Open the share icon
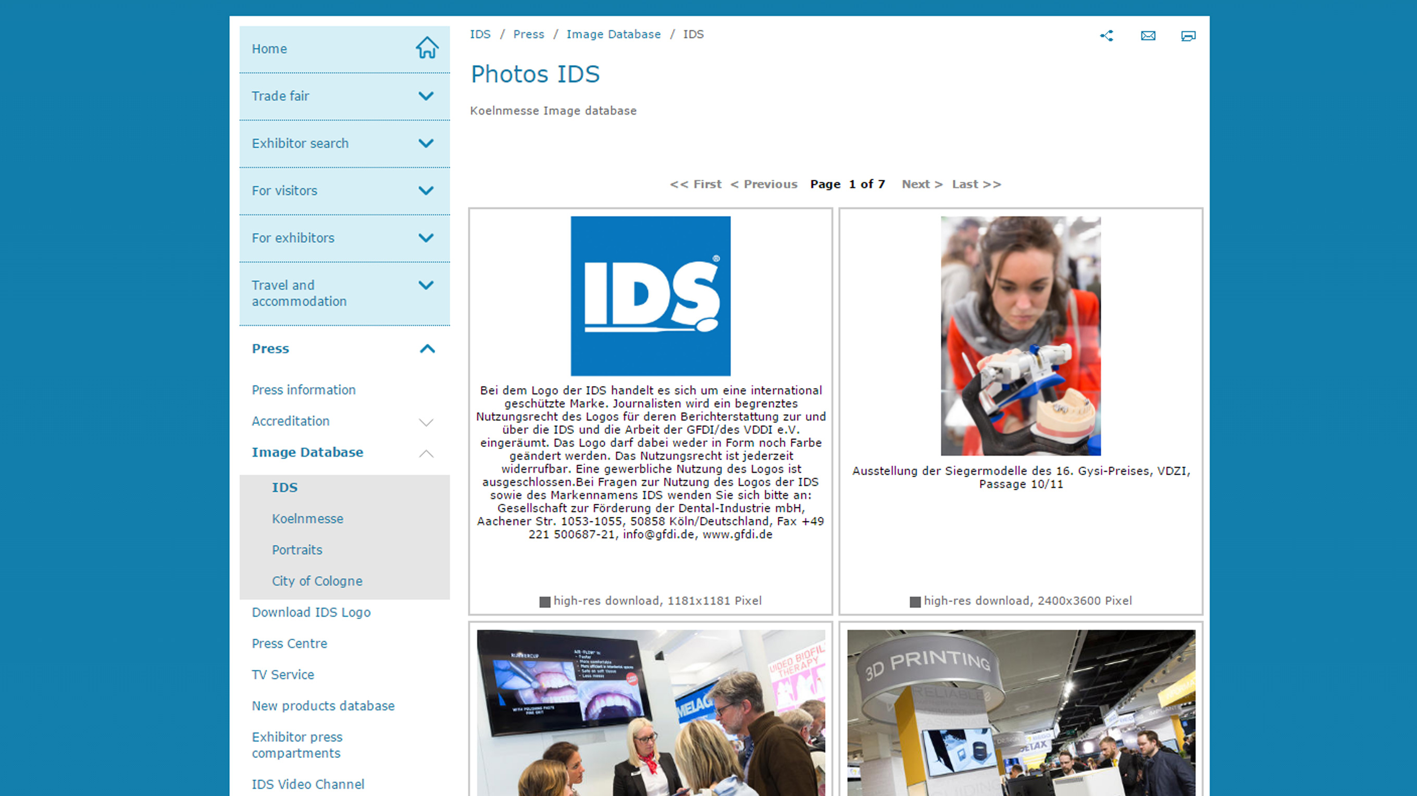This screenshot has height=796, width=1417. (x=1107, y=36)
